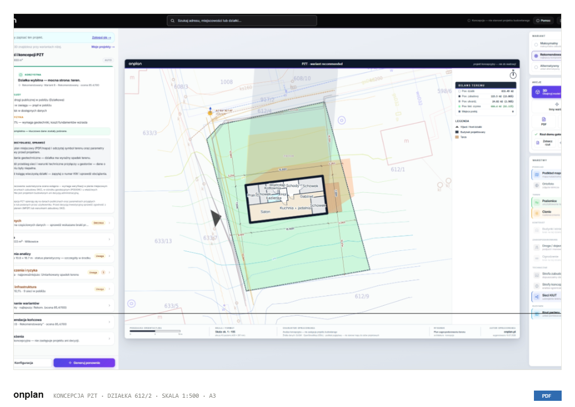Viewport: 575px width, 407px height.
Task: Click the orange entry marker on map
Action: tap(210, 113)
